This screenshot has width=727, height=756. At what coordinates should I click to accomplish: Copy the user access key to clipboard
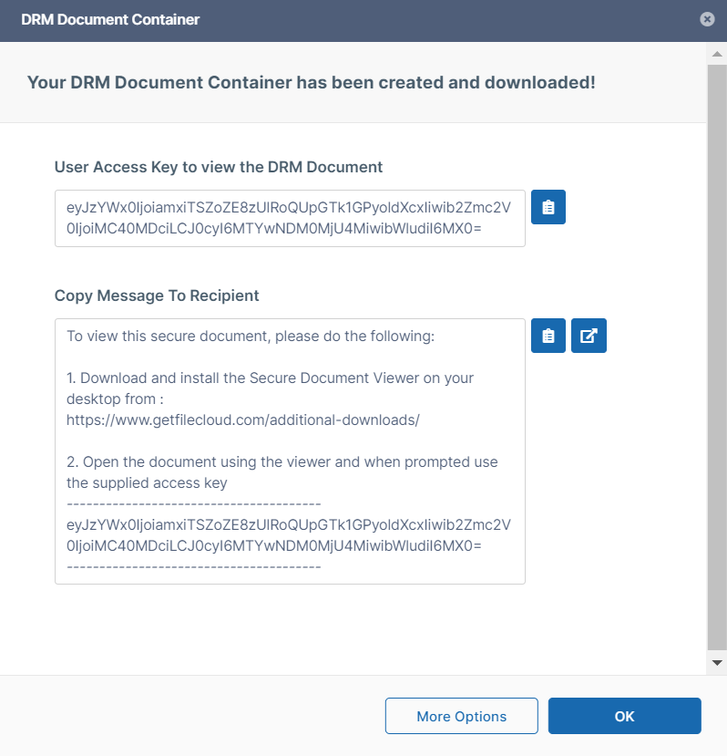point(548,207)
